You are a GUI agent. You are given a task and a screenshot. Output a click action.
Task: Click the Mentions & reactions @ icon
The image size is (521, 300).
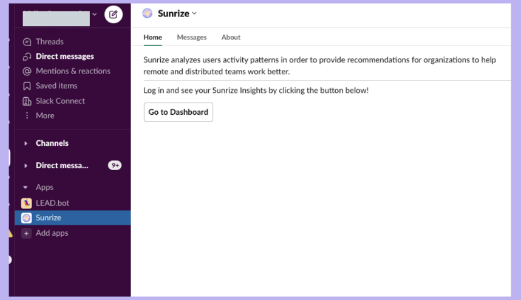pos(27,71)
